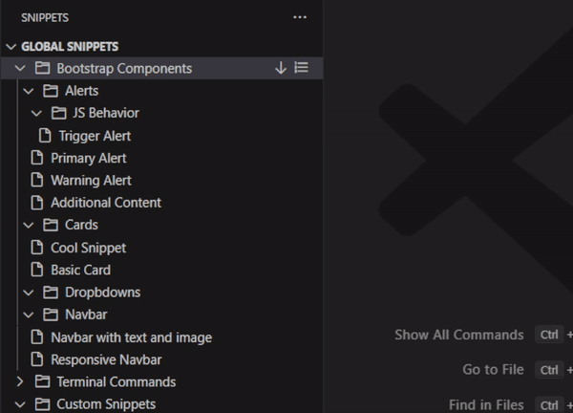The width and height of the screenshot is (573, 413).
Task: Select the Primary Alert snippet
Action: 89,158
